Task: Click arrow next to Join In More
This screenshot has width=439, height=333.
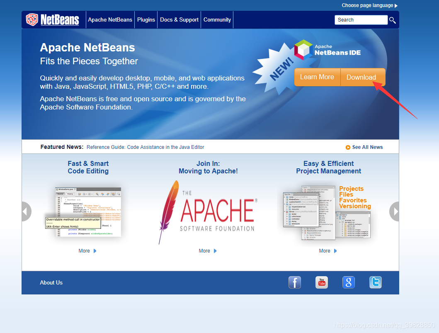Action: click(x=215, y=251)
